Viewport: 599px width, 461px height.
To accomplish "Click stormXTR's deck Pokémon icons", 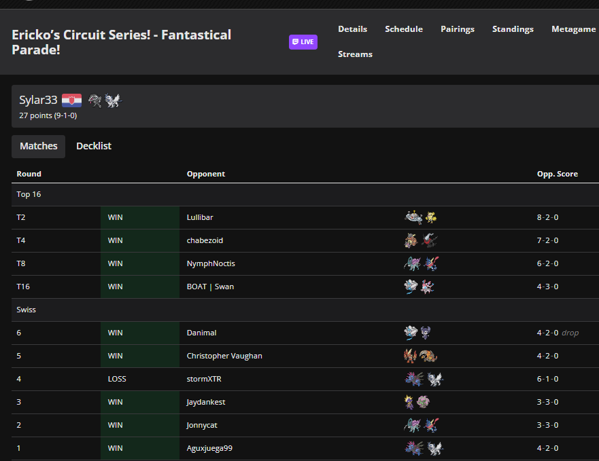I will pos(424,379).
